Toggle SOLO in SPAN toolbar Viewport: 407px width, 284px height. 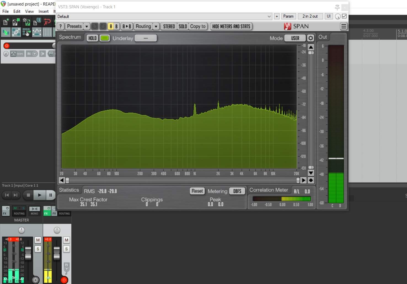(183, 26)
